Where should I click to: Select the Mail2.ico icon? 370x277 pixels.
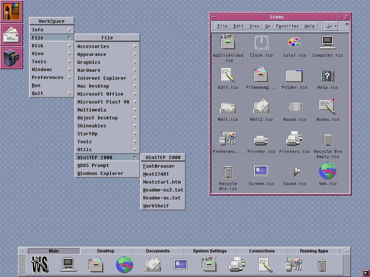click(x=261, y=107)
